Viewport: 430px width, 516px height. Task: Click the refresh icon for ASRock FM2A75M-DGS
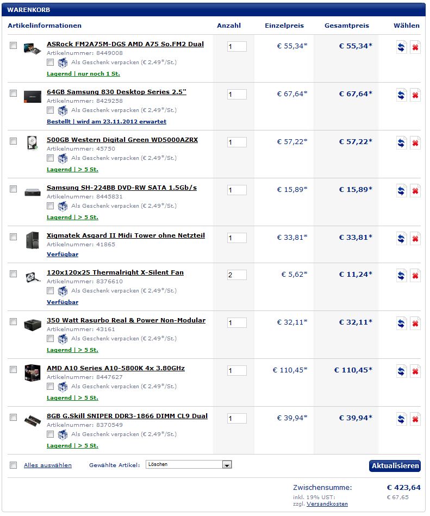[x=401, y=47]
